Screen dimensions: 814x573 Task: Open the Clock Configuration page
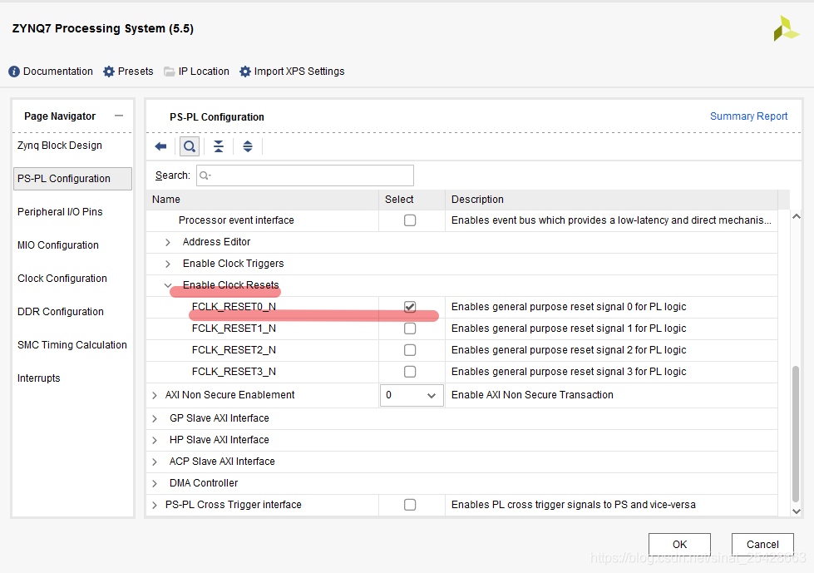click(x=62, y=279)
